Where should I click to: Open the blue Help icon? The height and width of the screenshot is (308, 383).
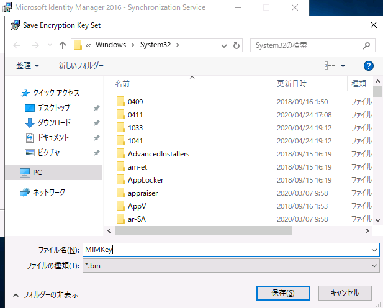click(368, 66)
